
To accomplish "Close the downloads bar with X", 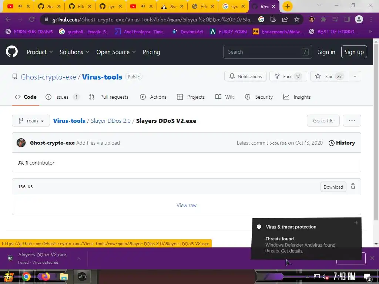I will (372, 258).
